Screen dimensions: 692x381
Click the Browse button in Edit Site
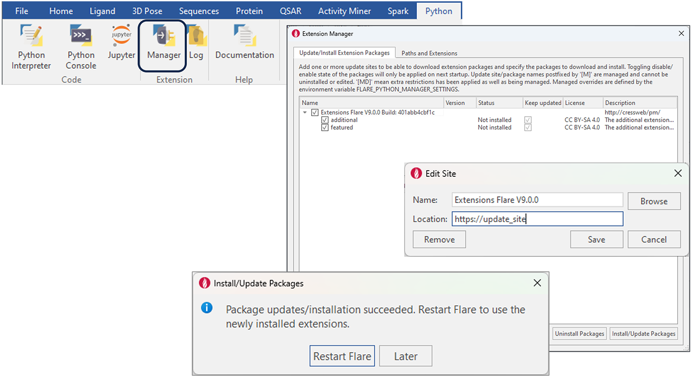pos(654,201)
